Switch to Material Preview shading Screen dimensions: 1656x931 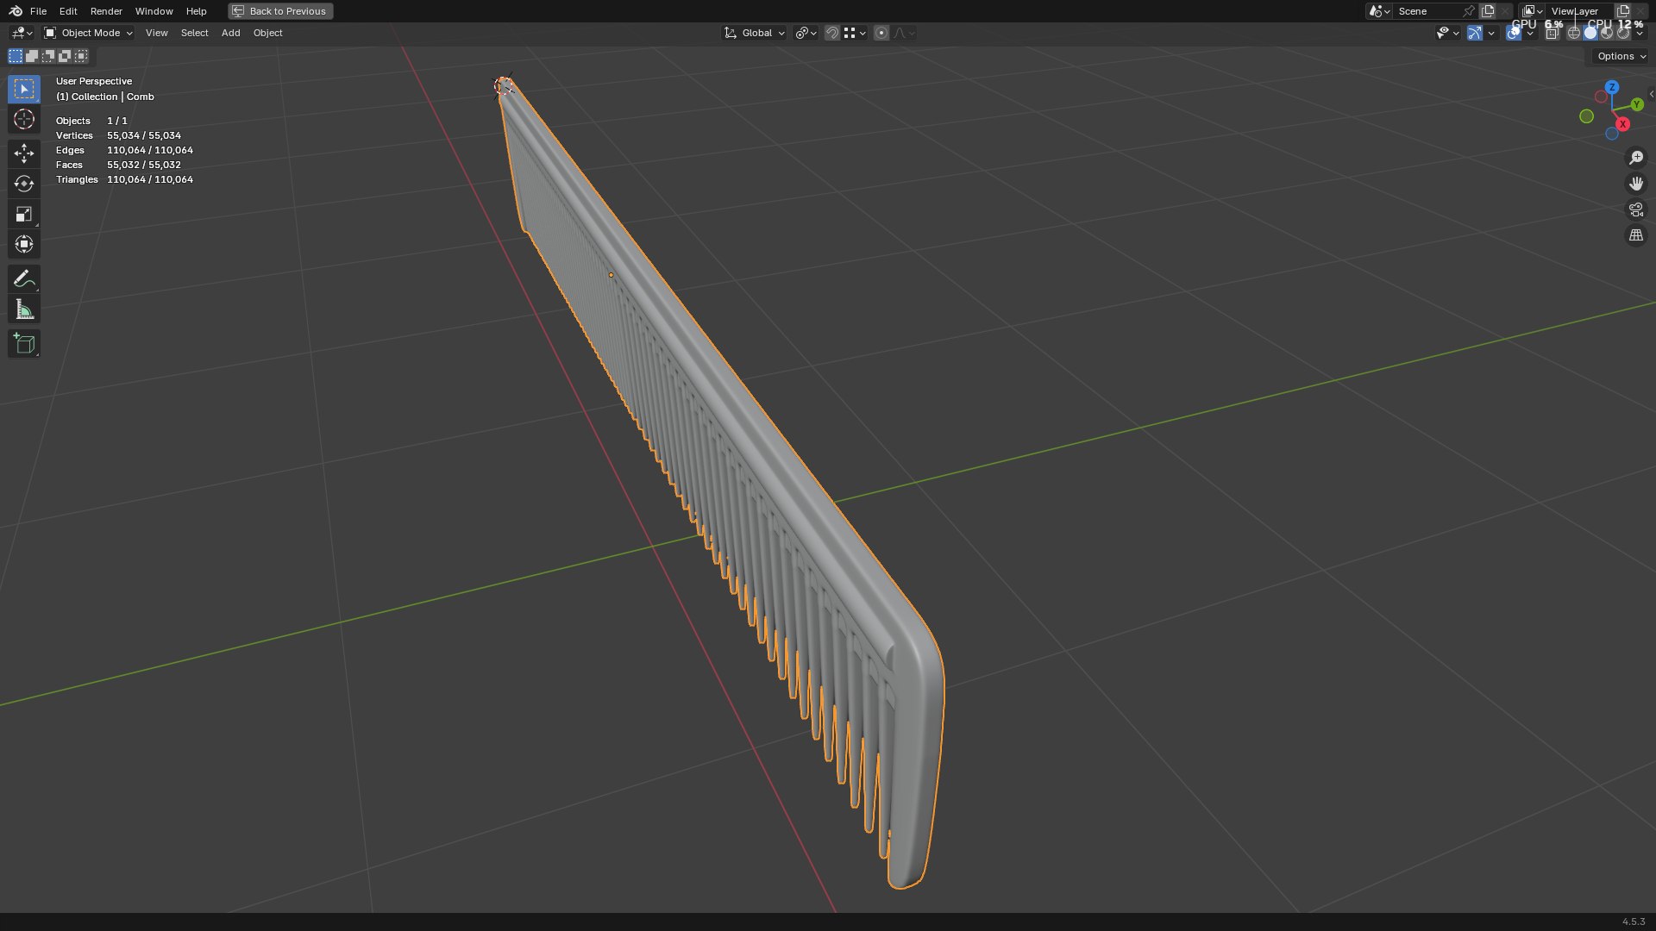click(1607, 33)
